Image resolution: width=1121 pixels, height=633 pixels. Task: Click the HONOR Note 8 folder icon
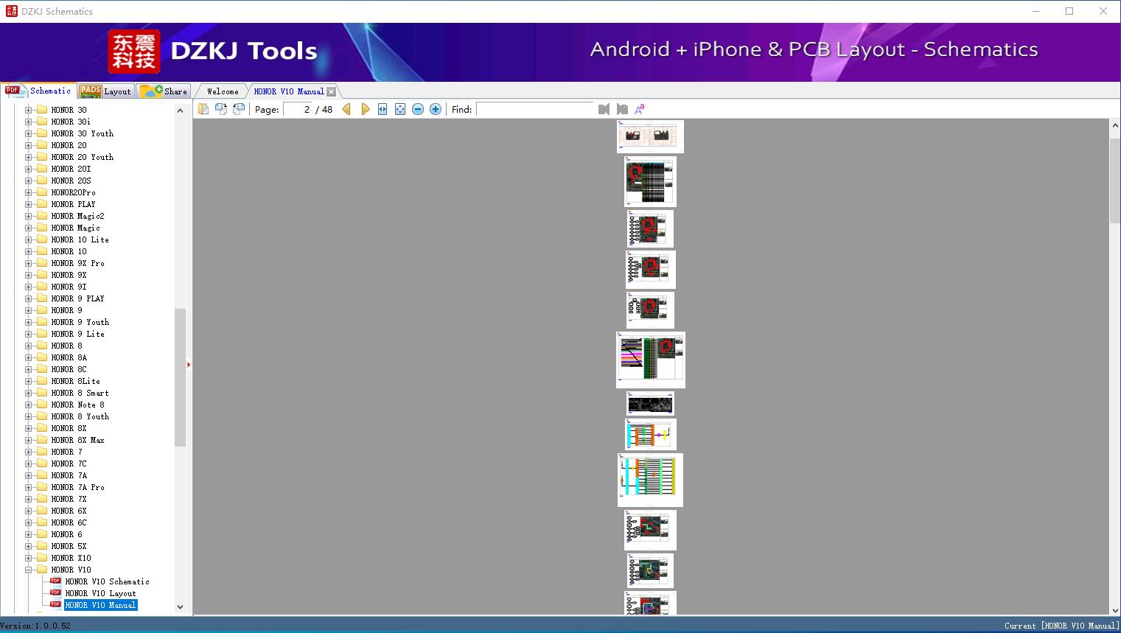(x=42, y=405)
